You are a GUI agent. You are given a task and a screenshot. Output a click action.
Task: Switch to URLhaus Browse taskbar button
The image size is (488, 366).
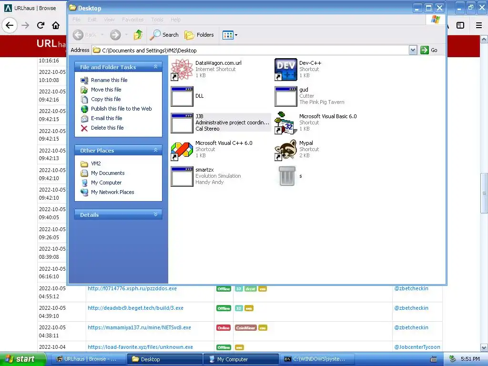(88, 359)
